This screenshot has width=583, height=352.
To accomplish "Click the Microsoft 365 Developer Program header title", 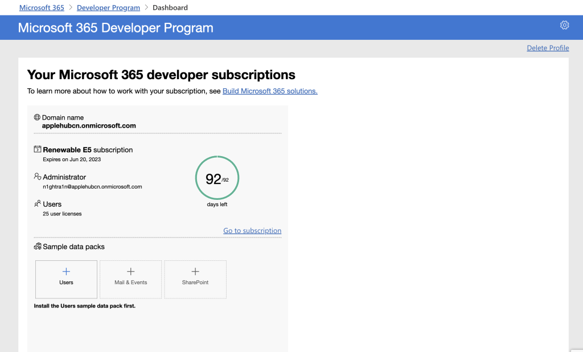I will (116, 28).
